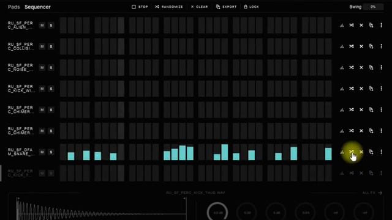This screenshot has height=220, width=392.
Task: Mute the NOISE track
Action: pos(42,68)
